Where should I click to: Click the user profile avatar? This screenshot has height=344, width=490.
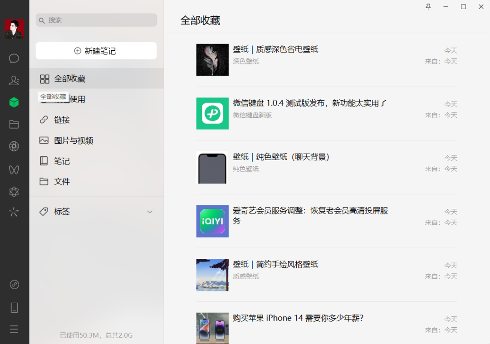click(x=15, y=29)
